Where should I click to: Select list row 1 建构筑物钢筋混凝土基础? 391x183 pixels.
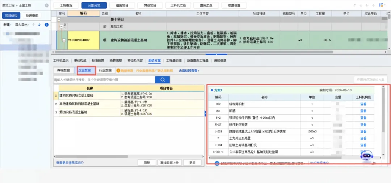pos(129,96)
